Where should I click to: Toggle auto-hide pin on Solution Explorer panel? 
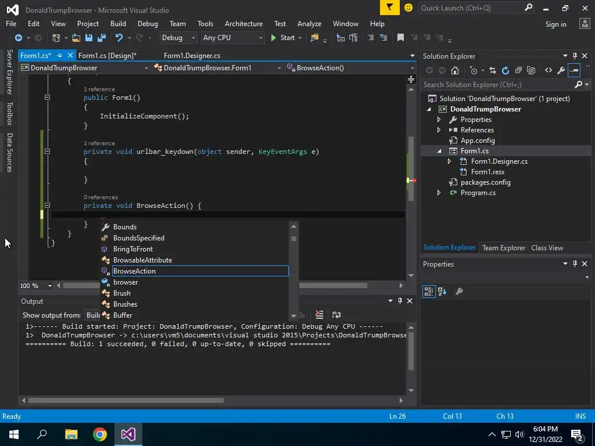[575, 56]
